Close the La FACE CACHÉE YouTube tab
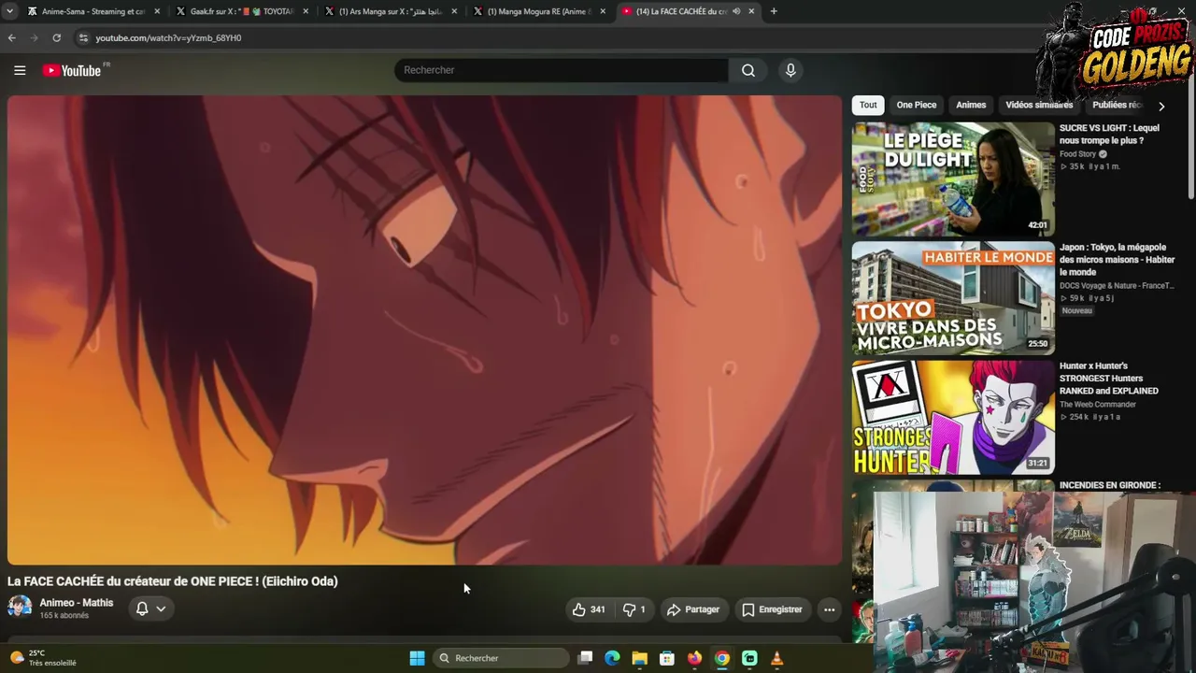 tap(751, 11)
